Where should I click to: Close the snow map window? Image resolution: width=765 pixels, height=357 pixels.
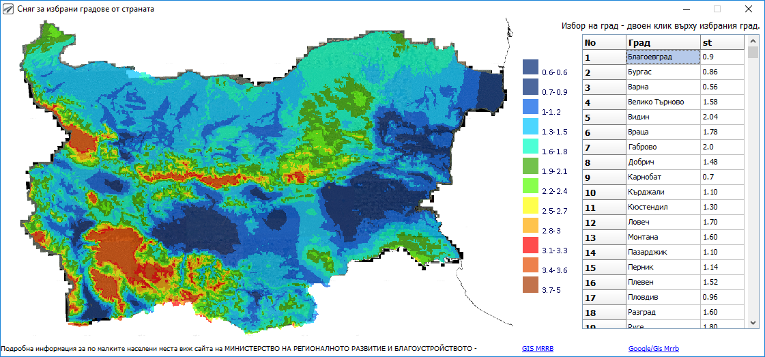click(748, 10)
